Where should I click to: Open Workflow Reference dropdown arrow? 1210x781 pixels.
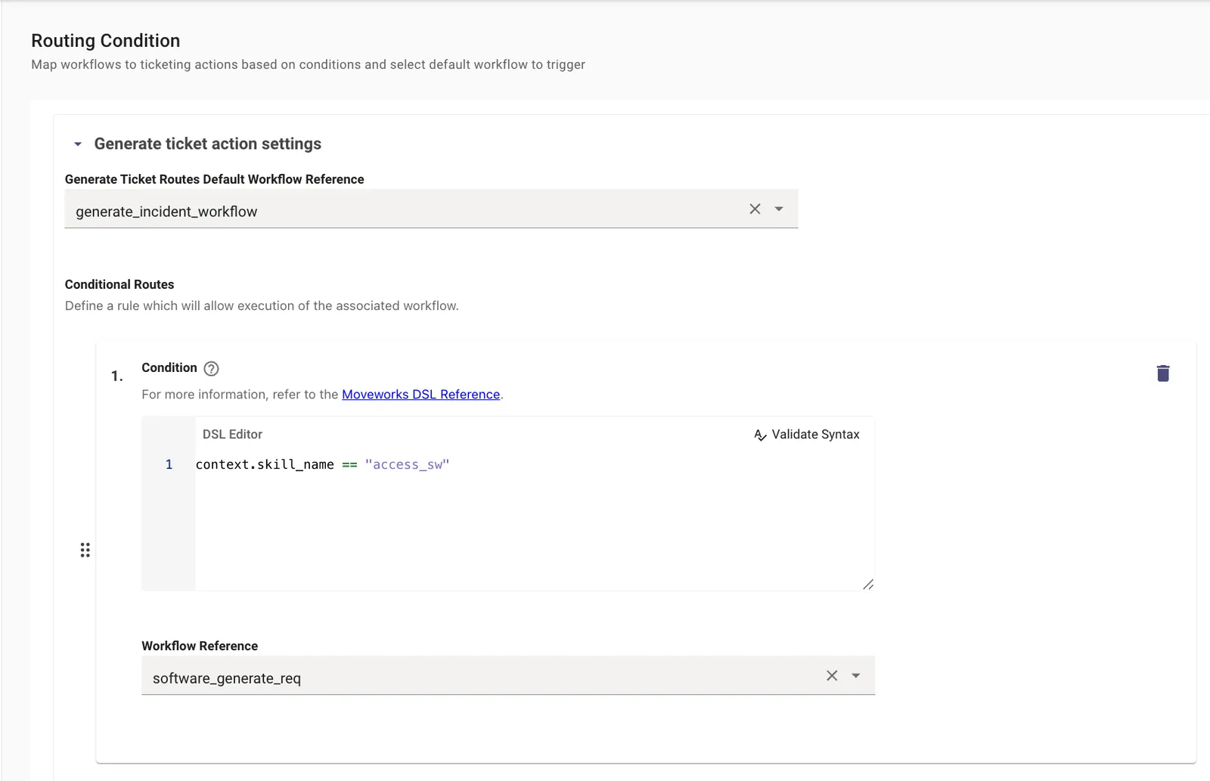coord(856,675)
